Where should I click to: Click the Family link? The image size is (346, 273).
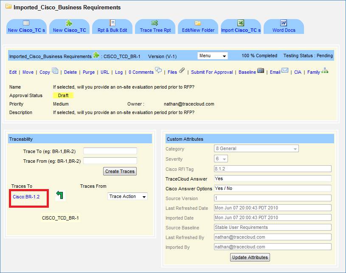click(x=314, y=72)
